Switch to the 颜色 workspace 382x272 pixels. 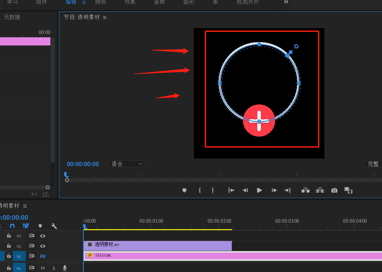pyautogui.click(x=100, y=2)
